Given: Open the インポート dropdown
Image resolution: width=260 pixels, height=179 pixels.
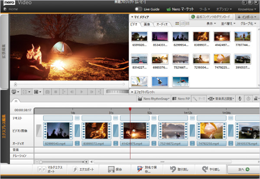Looking at the screenshot, I should pyautogui.click(x=247, y=17).
